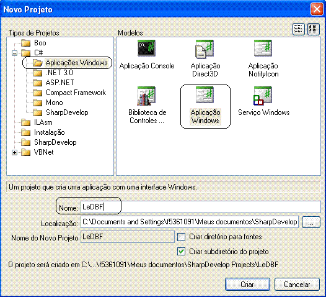The height and width of the screenshot is (297, 326).
Task: Uncheck Criar subdiretório do projeto
Action: [181, 252]
